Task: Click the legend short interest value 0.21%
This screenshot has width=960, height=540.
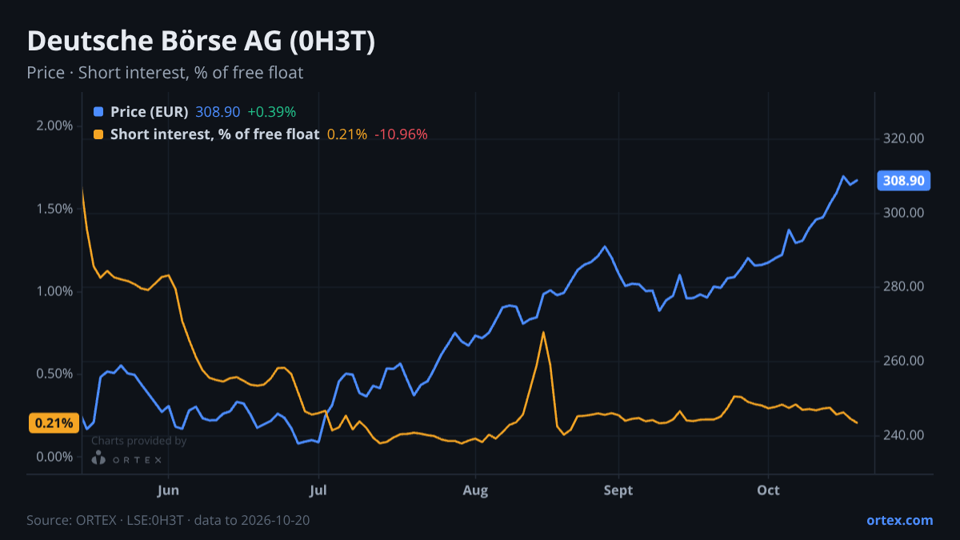Action: coord(347,134)
